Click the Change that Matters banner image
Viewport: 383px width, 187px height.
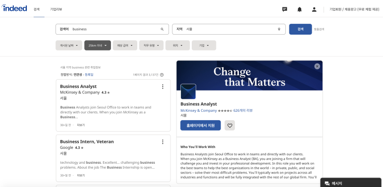point(249,75)
